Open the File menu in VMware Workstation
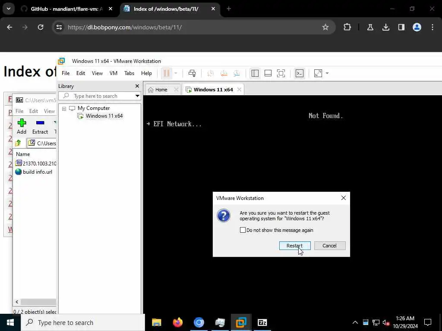The width and height of the screenshot is (442, 331). 66,73
